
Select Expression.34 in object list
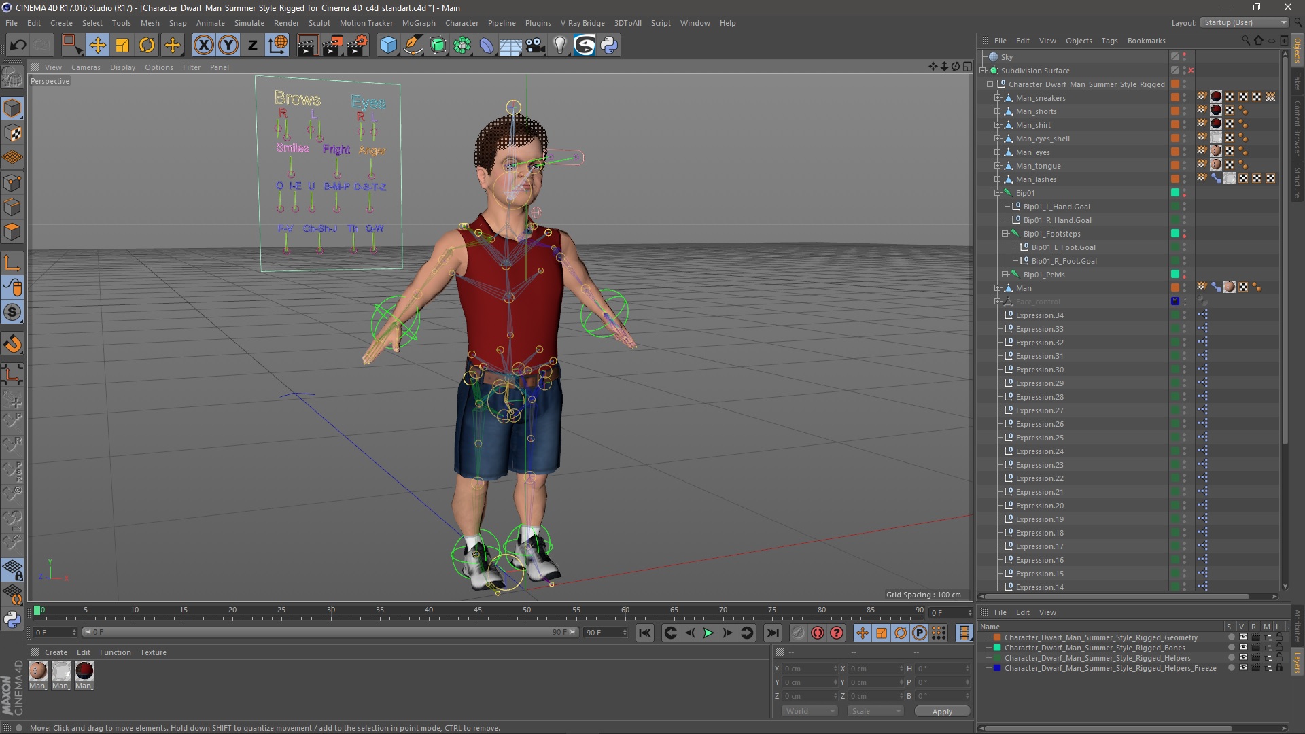(x=1039, y=315)
